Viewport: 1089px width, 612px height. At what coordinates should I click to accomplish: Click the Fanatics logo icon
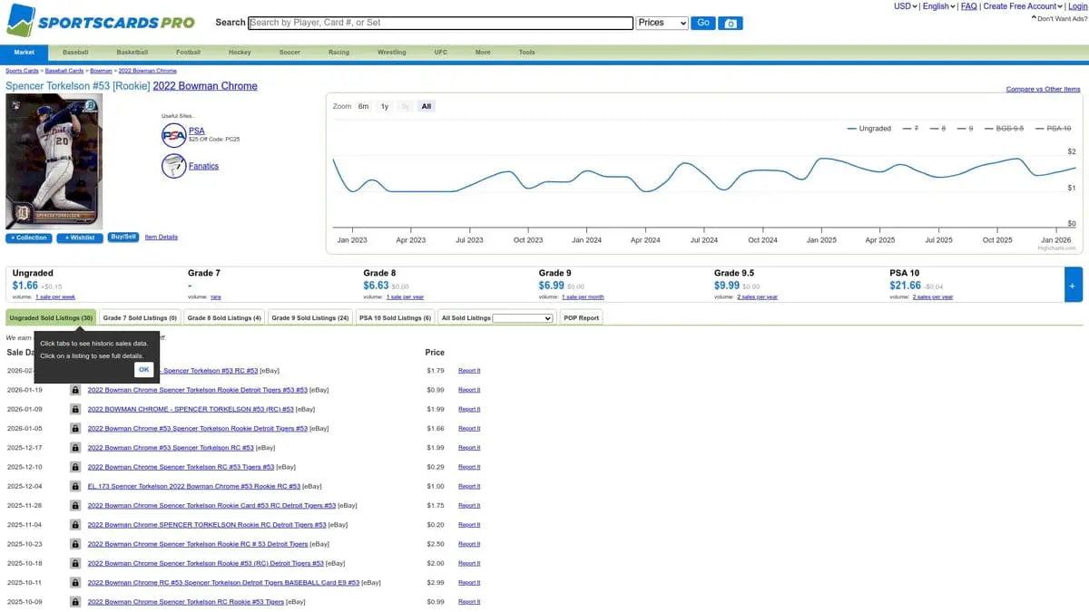(x=173, y=166)
